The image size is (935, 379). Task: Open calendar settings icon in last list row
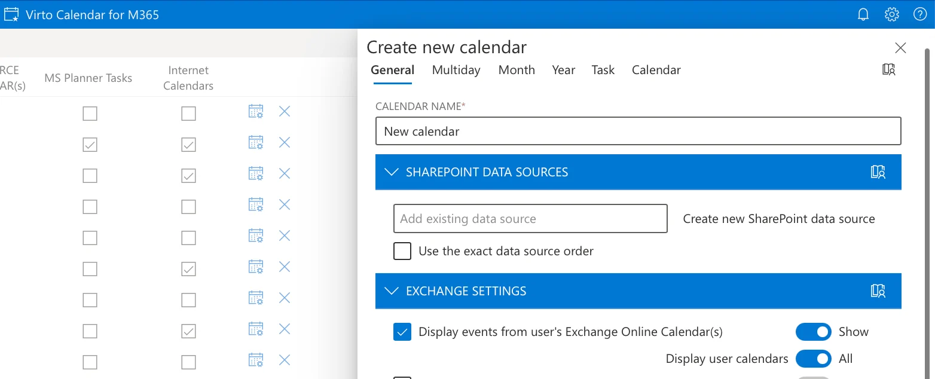click(x=256, y=360)
